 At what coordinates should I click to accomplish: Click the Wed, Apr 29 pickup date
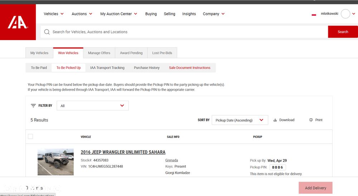(277, 161)
